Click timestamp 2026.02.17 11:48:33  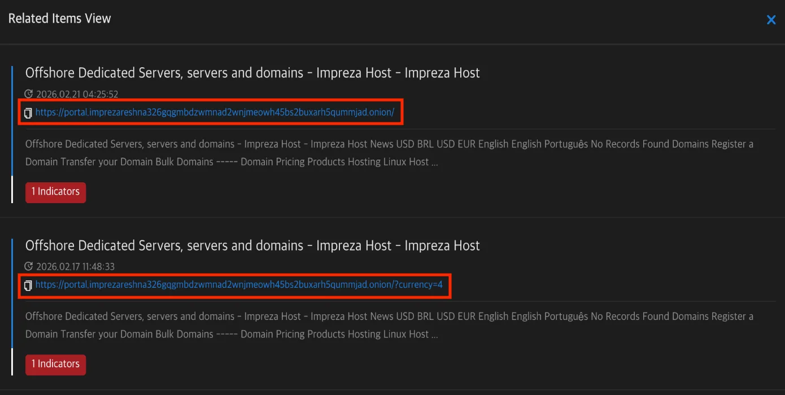point(76,266)
